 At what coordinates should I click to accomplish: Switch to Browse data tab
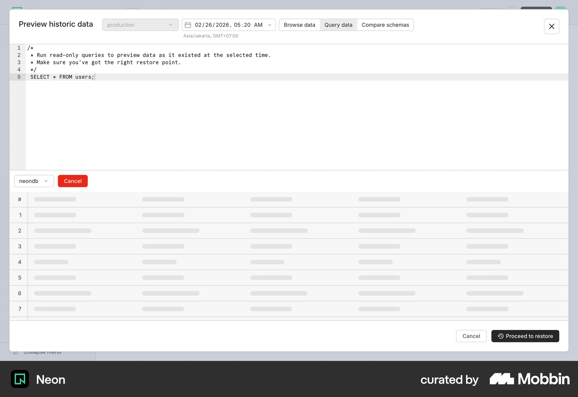pos(299,25)
